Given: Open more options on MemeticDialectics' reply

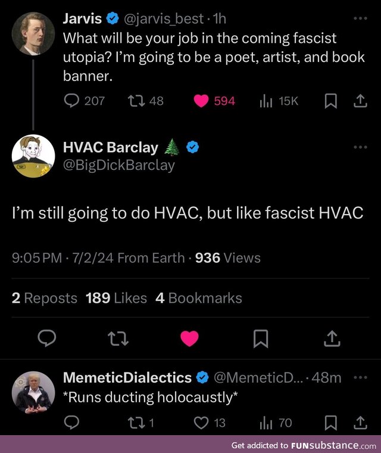Looking at the screenshot, I should 361,377.
